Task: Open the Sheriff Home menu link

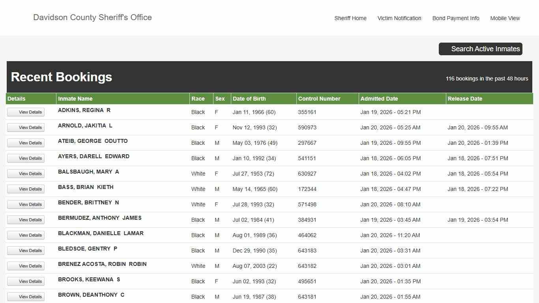Action: tap(350, 18)
